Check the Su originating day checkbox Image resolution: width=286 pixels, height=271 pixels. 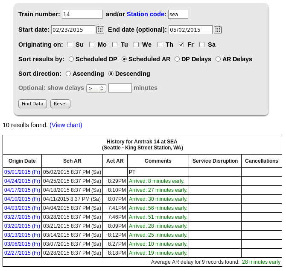70,45
